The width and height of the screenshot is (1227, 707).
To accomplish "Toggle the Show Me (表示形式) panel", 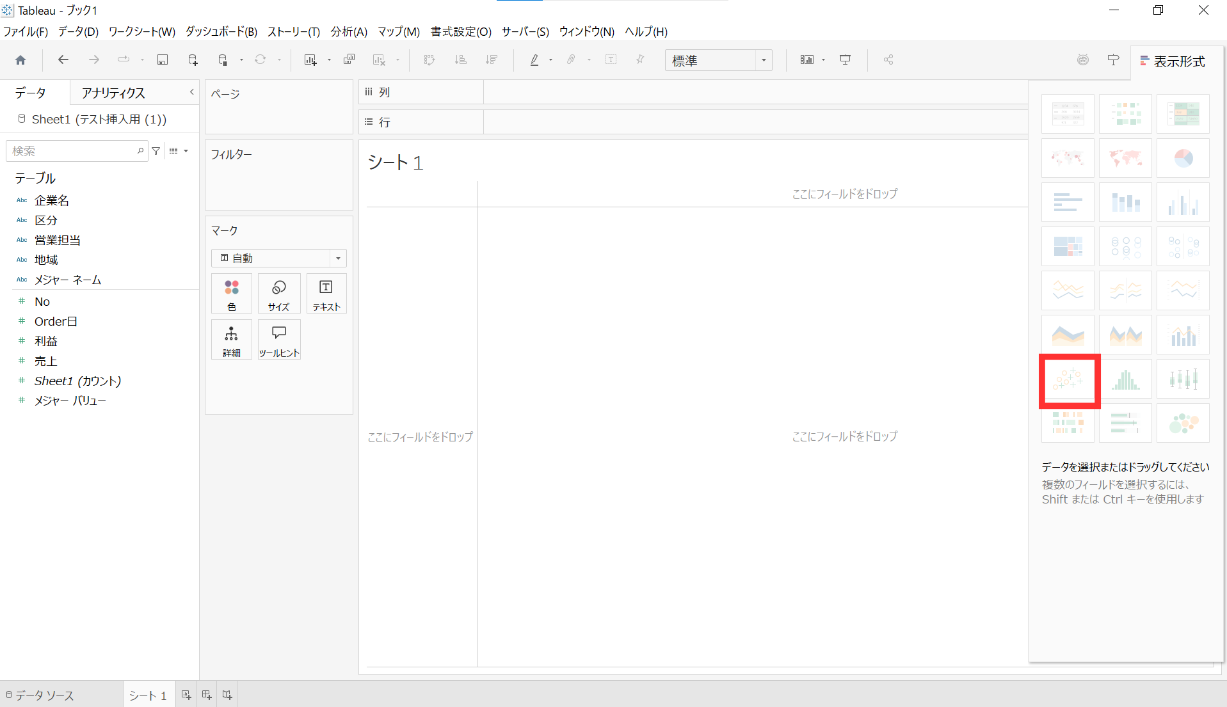I will (x=1173, y=61).
